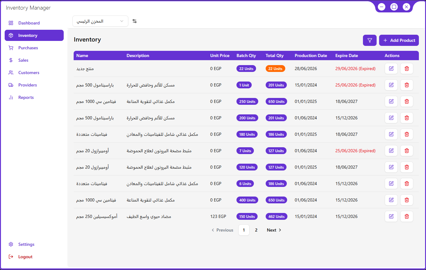View the Reports section

34,97
